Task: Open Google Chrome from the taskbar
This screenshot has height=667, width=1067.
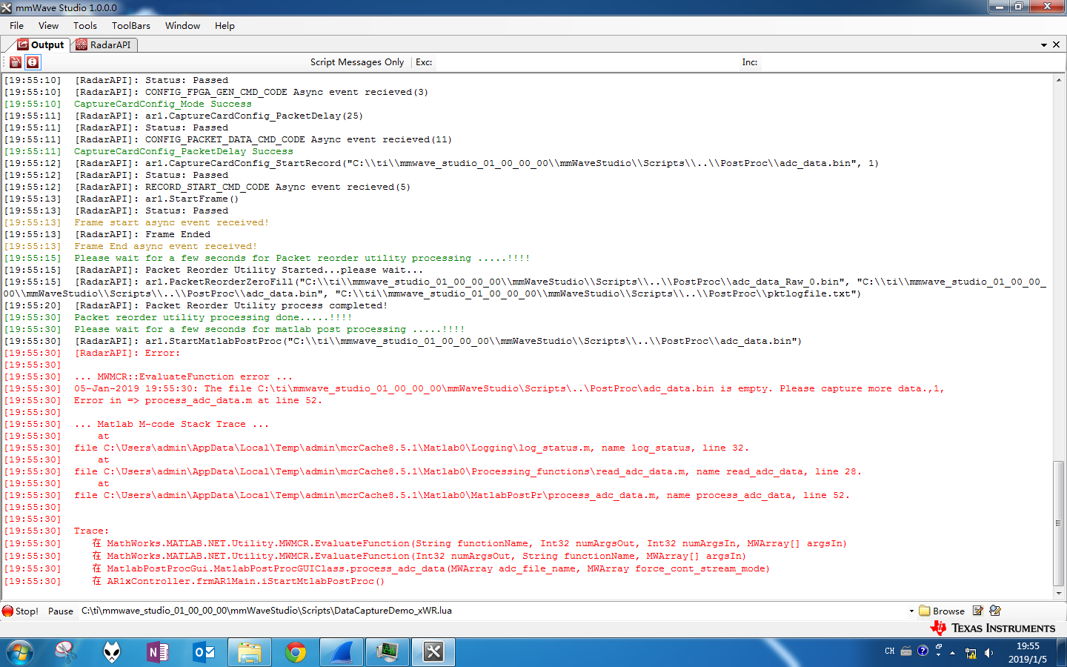Action: pos(296,652)
